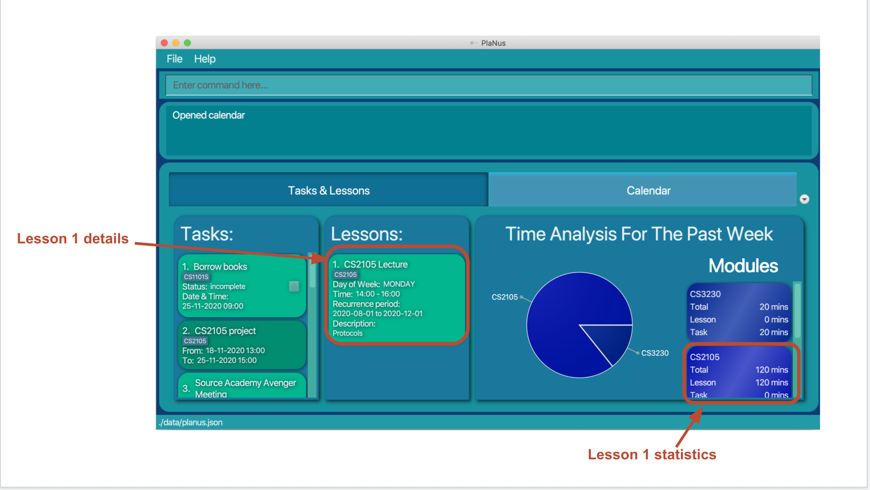Toggle the Borrow books status checkbox
Viewport: 870px width, 490px height.
pyautogui.click(x=294, y=286)
